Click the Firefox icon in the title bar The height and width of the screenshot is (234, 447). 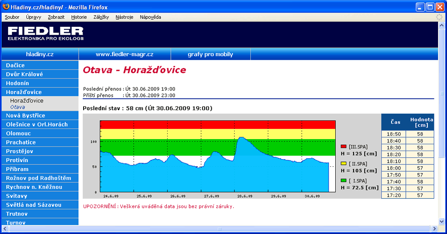[x=5, y=7]
